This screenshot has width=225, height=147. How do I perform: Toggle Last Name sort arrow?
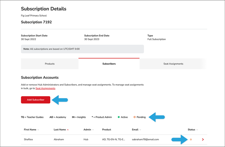click(68, 130)
